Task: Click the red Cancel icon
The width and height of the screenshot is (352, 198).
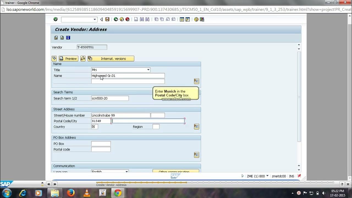Action: pos(127,19)
